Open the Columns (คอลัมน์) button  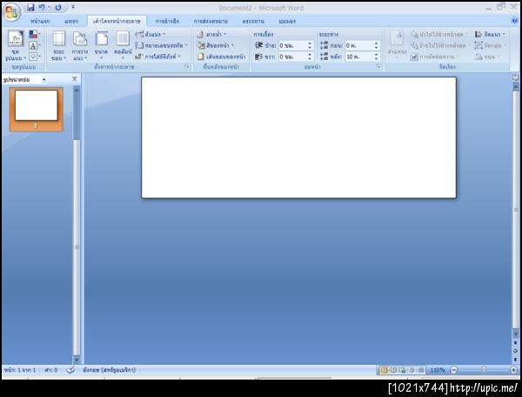(x=123, y=45)
